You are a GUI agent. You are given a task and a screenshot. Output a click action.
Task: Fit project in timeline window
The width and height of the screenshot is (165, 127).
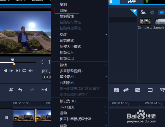(44, 90)
